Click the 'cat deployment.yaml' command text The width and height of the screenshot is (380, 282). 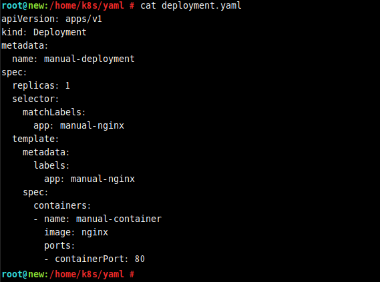(191, 5)
